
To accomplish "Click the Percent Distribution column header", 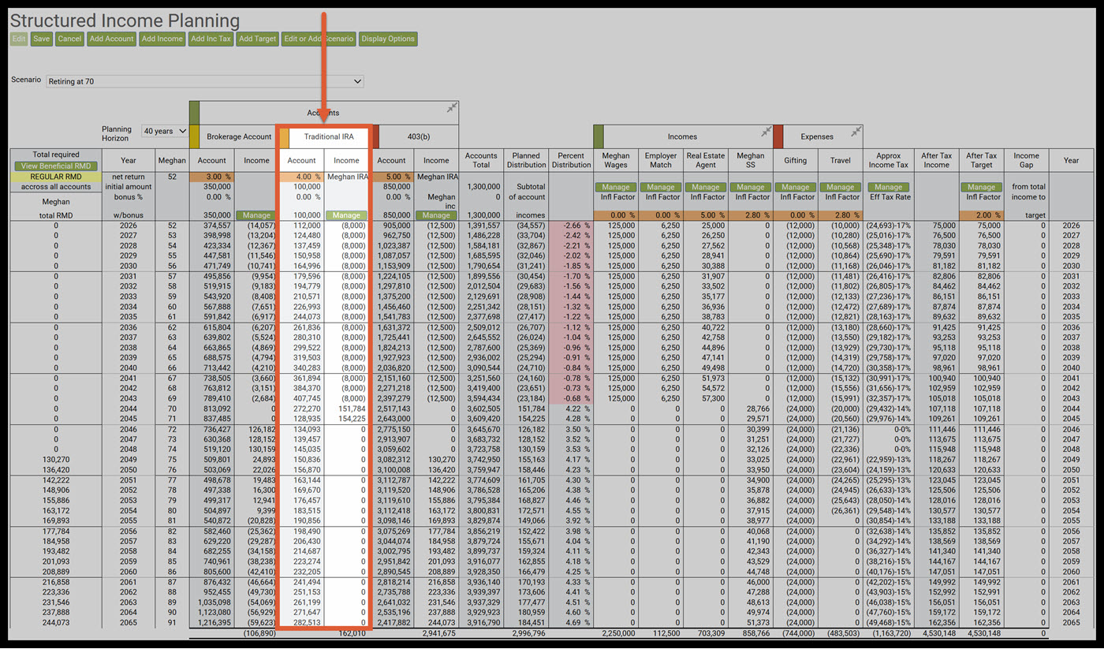I will click(x=571, y=160).
